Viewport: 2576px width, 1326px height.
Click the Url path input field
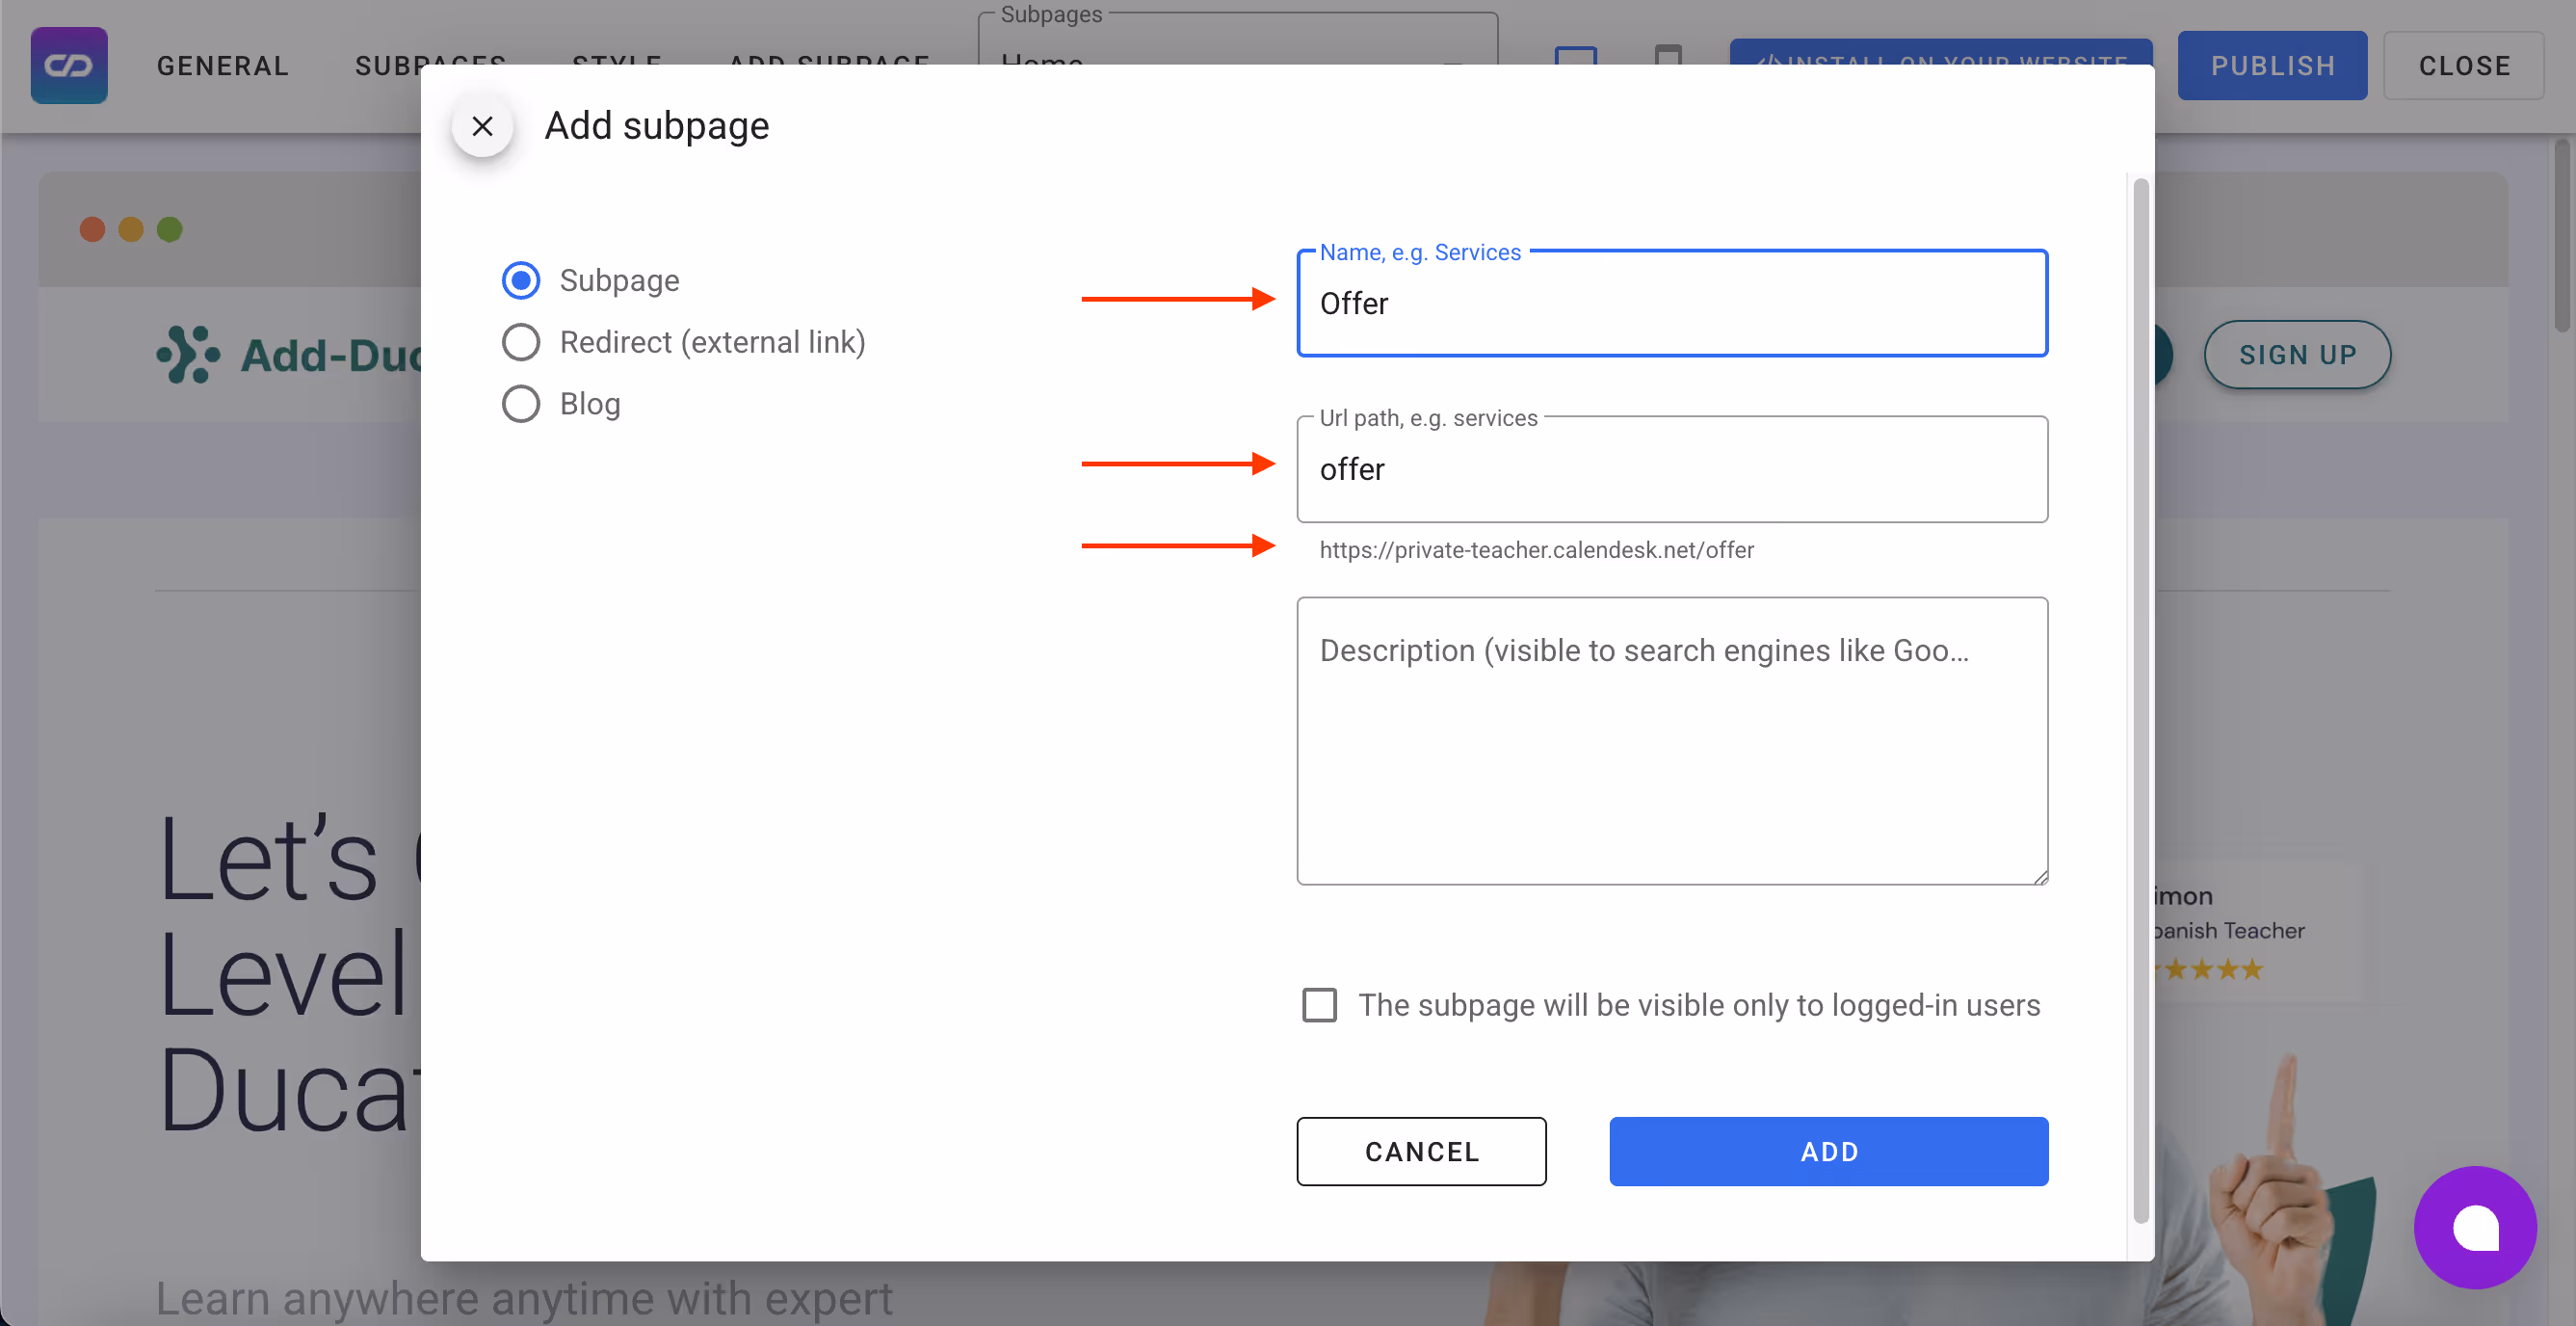tap(1671, 470)
